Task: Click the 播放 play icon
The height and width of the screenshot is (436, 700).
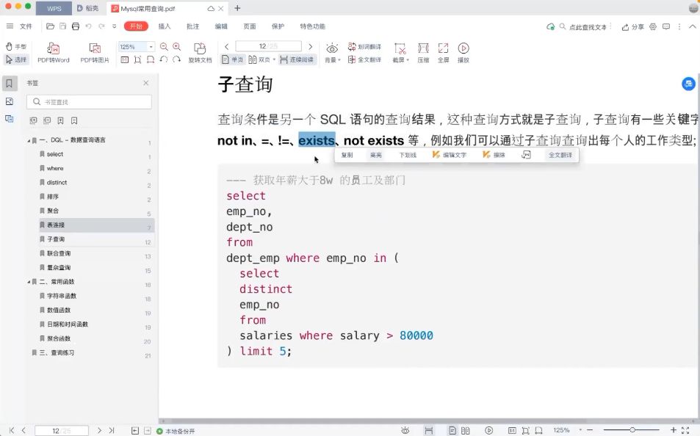Action: tap(463, 51)
